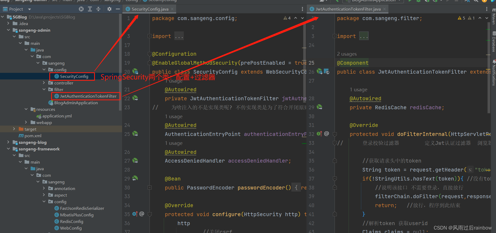Expand the controller package in sangeng-admin

click(x=44, y=83)
